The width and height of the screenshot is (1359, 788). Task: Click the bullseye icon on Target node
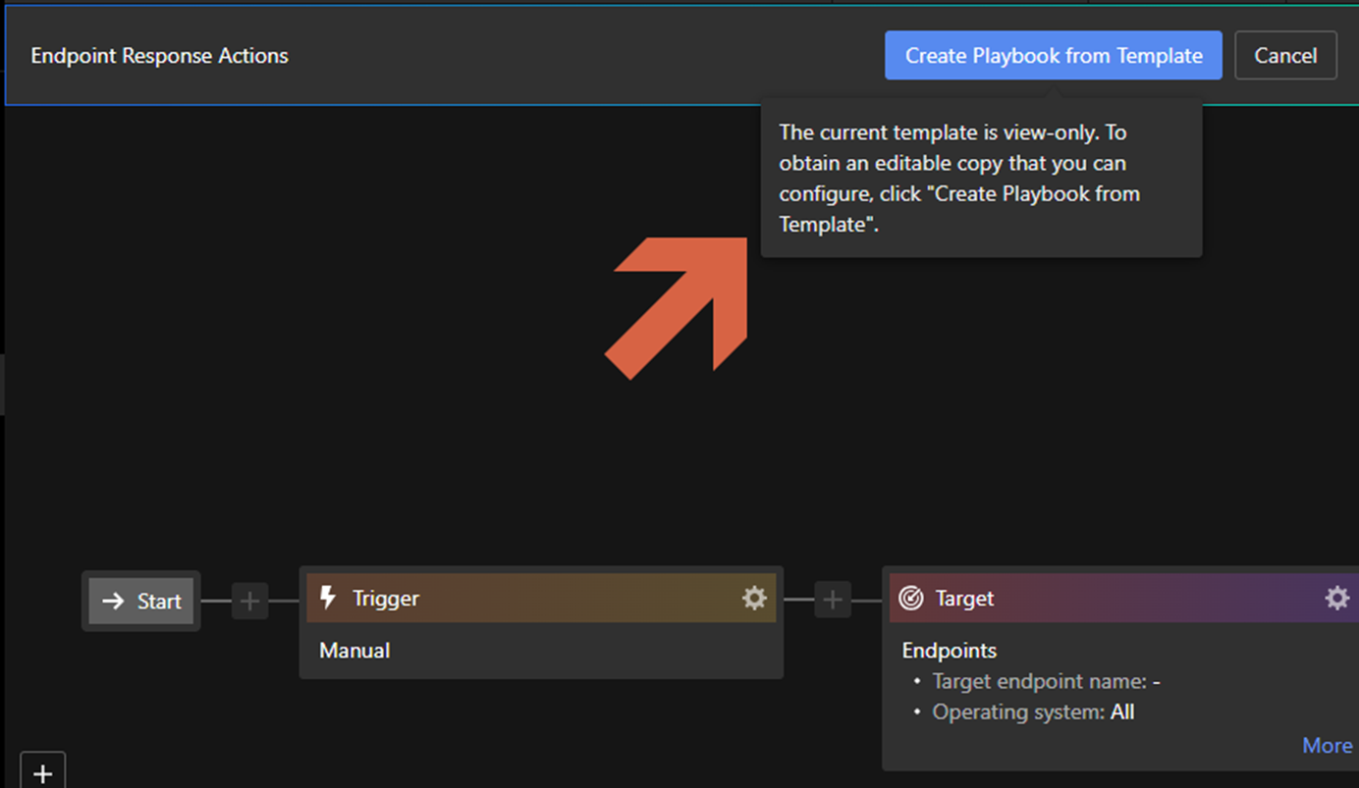(911, 599)
